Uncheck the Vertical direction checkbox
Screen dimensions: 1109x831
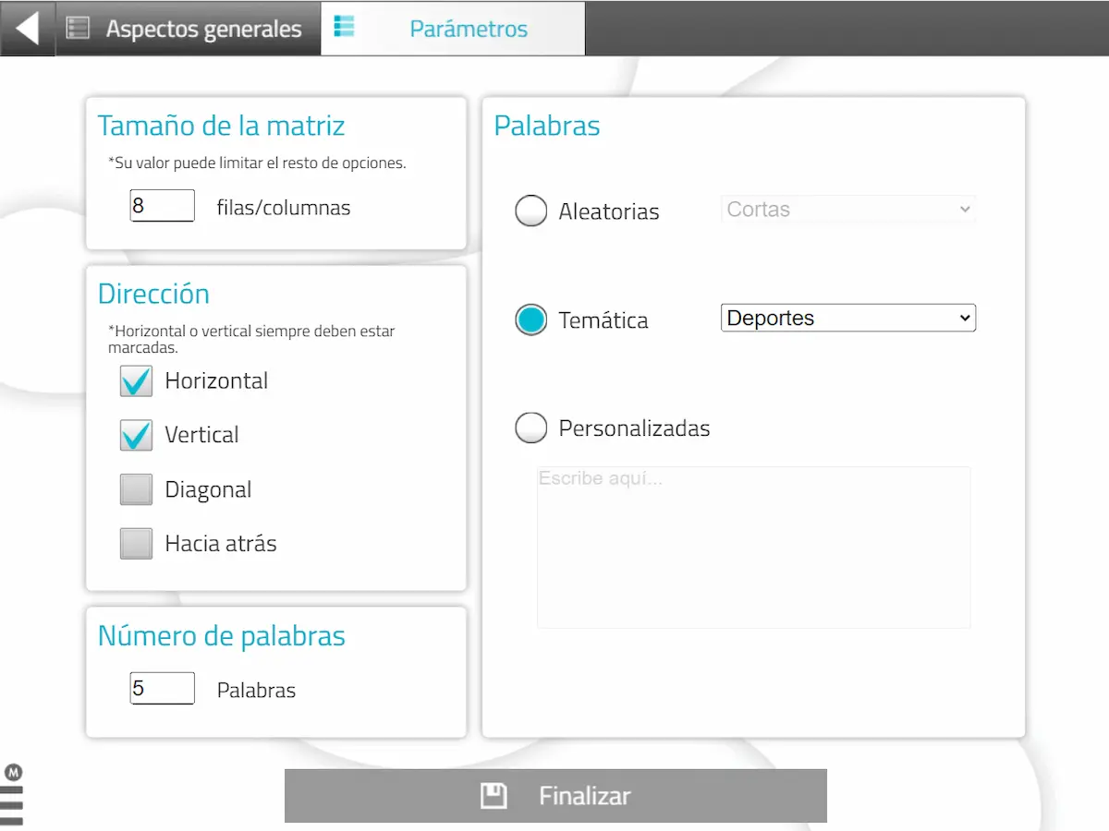tap(136, 435)
